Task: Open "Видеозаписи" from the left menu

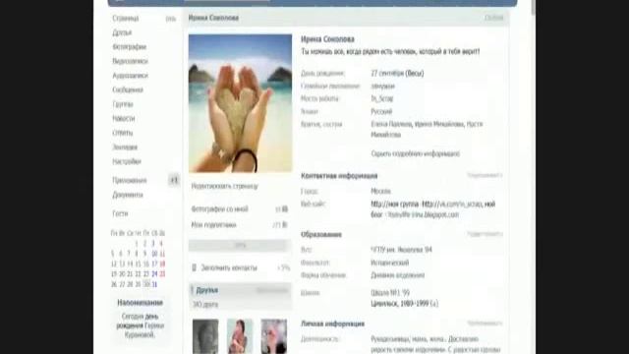Action: tap(130, 61)
